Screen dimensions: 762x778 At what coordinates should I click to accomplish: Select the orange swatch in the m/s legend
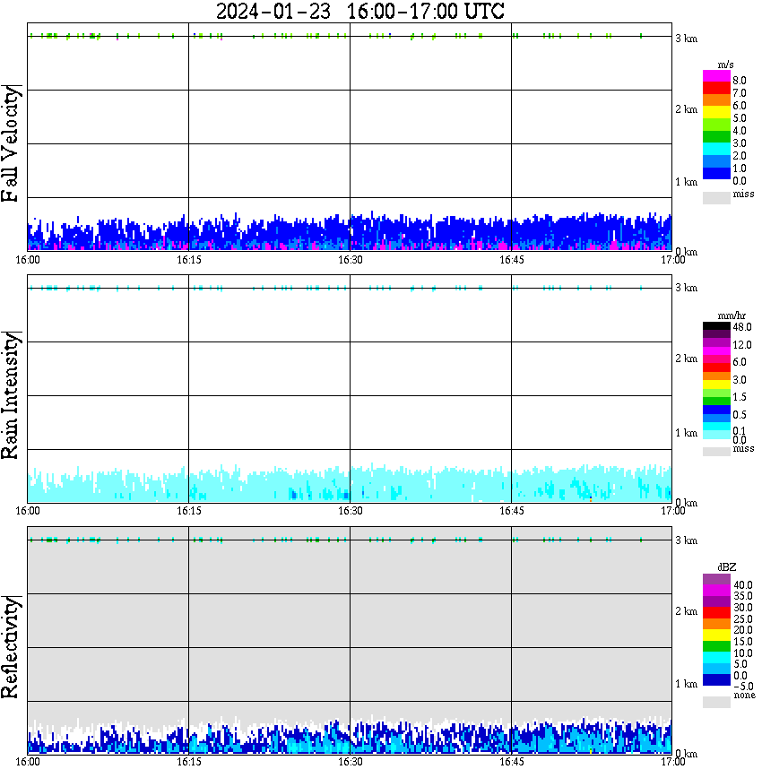(716, 100)
